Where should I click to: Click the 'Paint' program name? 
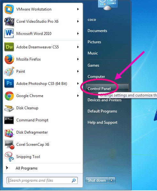point(21,71)
